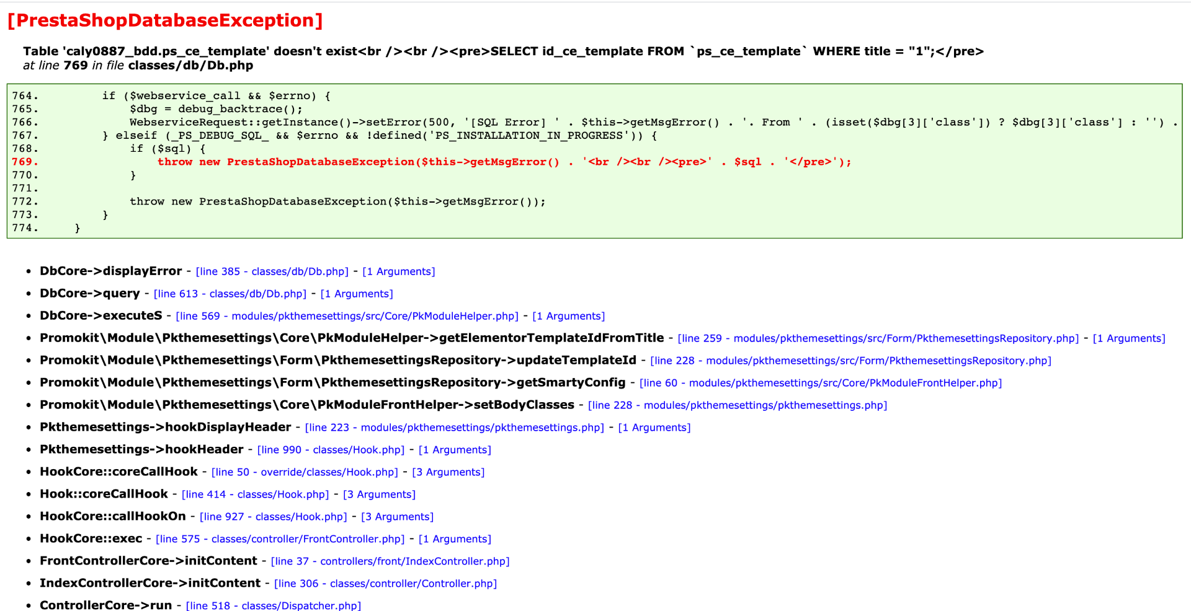Image resolution: width=1191 pixels, height=611 pixels.
Task: Click the HookCore::callHookOn function name
Action: (113, 516)
